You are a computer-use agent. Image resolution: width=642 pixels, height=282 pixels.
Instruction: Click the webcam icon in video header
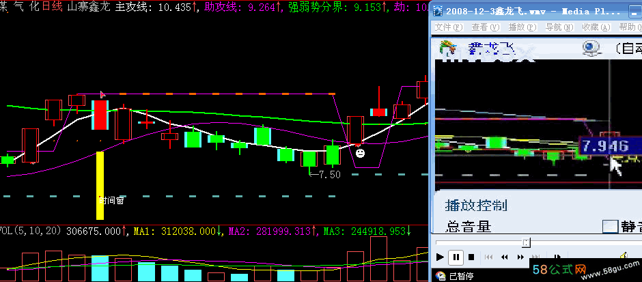tap(589, 48)
